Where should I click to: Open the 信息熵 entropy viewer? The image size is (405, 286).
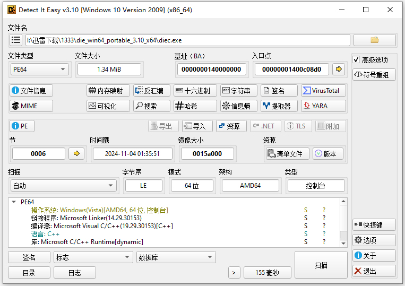[239, 106]
